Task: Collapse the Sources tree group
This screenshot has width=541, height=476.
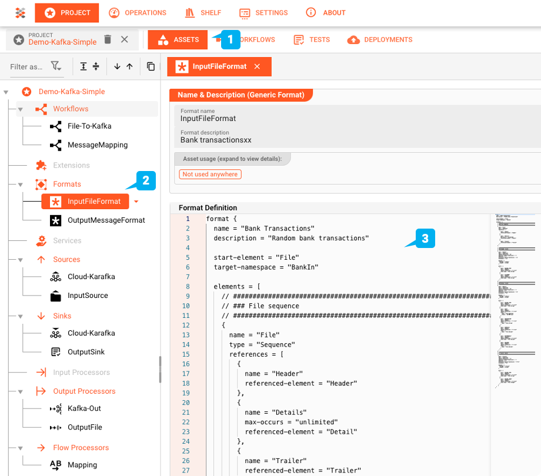Action: click(x=21, y=260)
